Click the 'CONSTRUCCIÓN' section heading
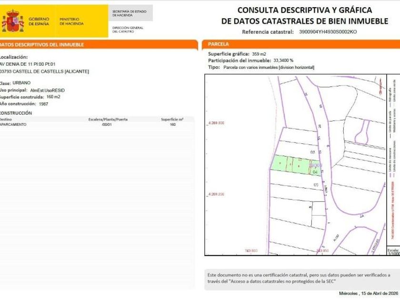This screenshot has height=300, width=400. coord(16,113)
